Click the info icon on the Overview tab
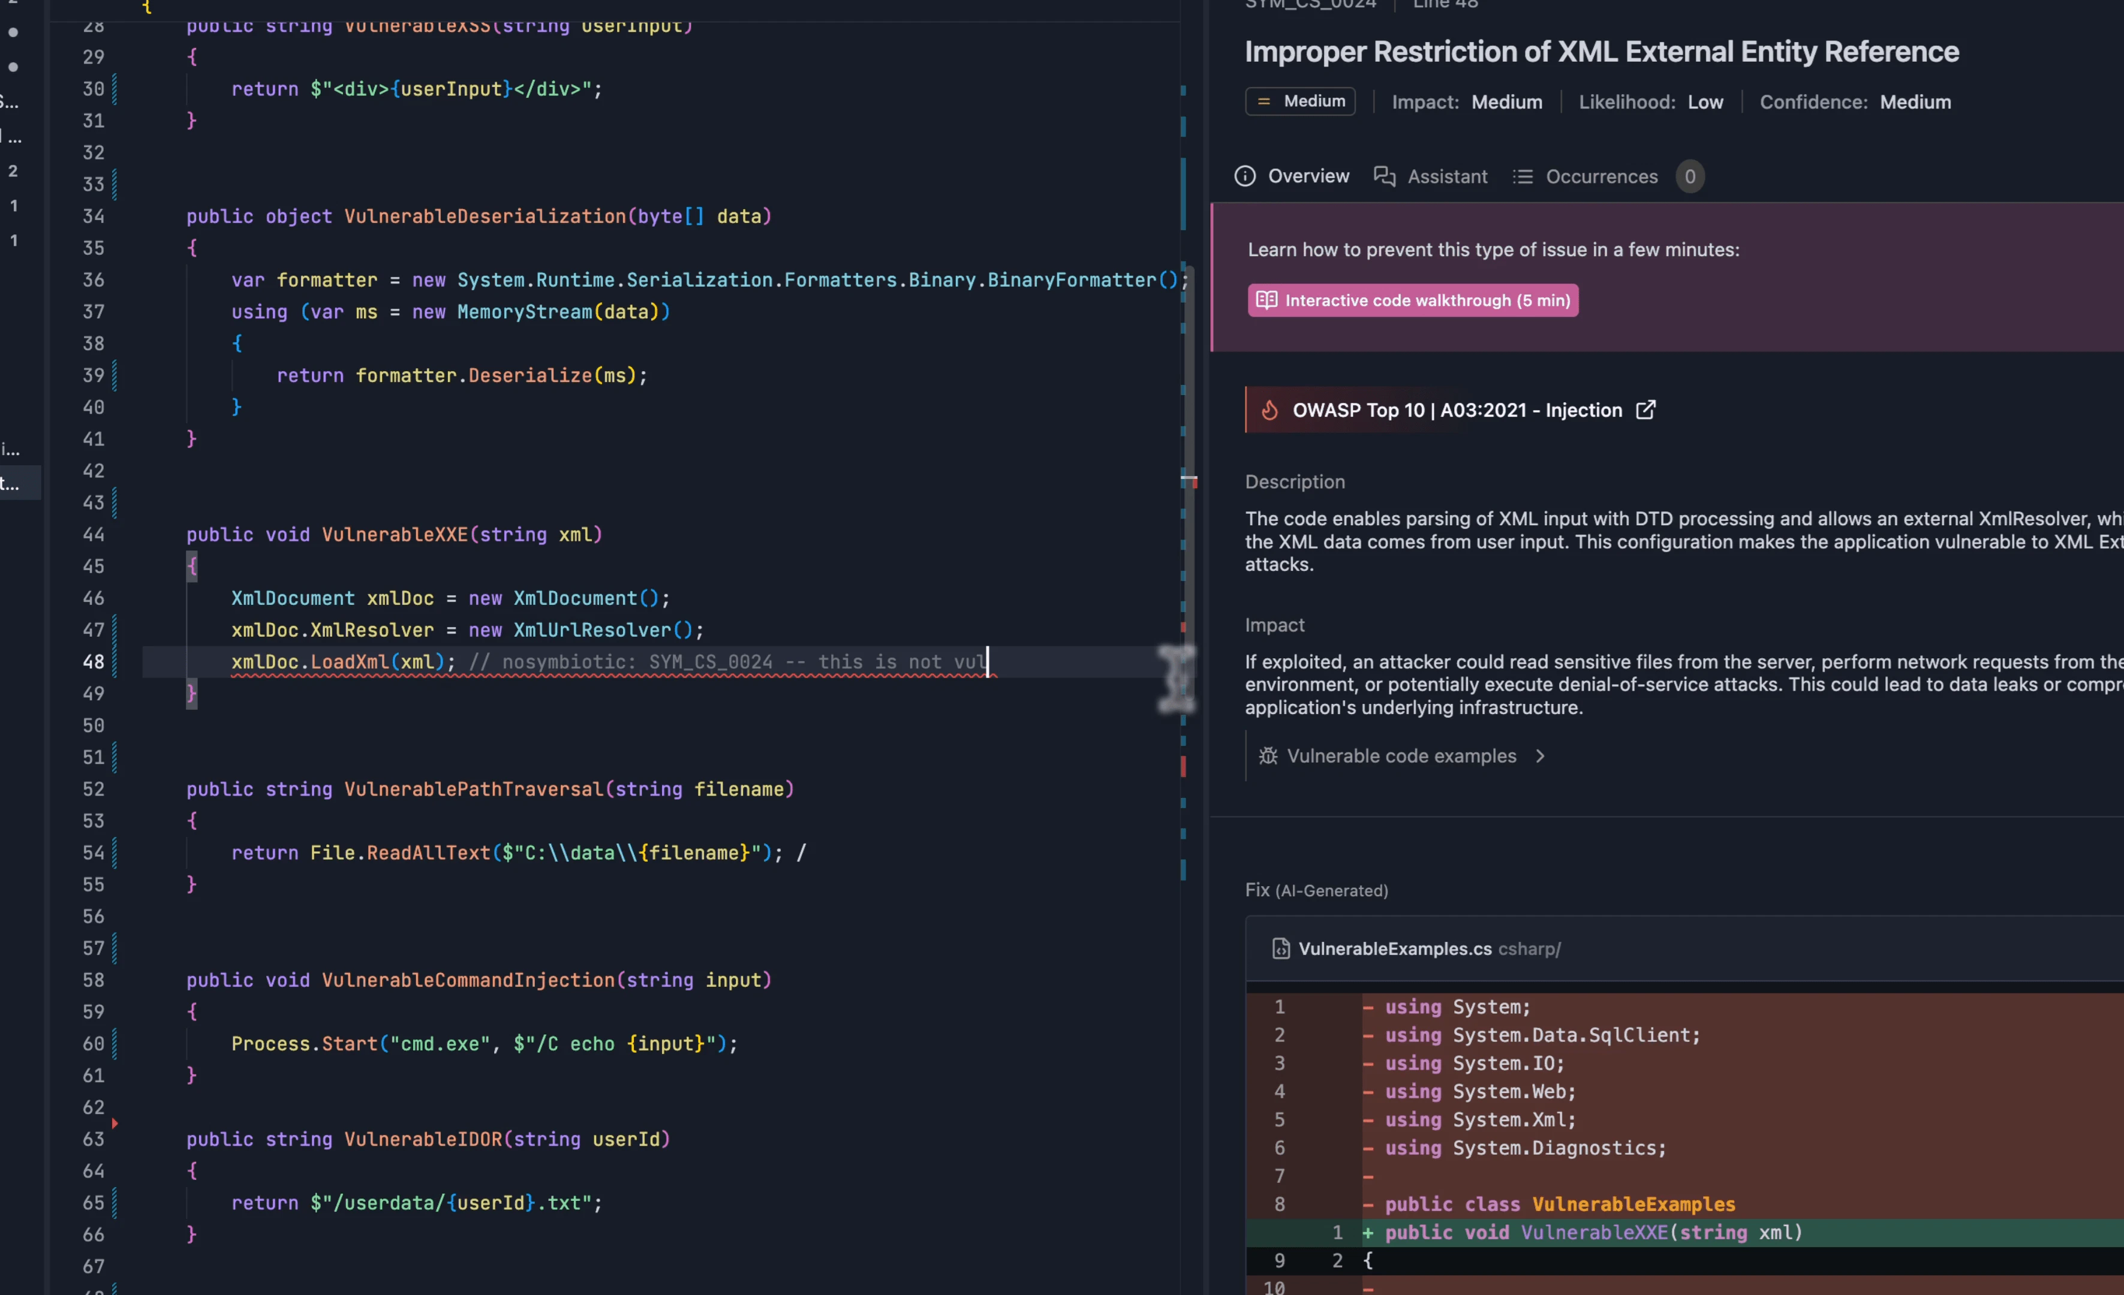This screenshot has height=1295, width=2124. (x=1245, y=176)
